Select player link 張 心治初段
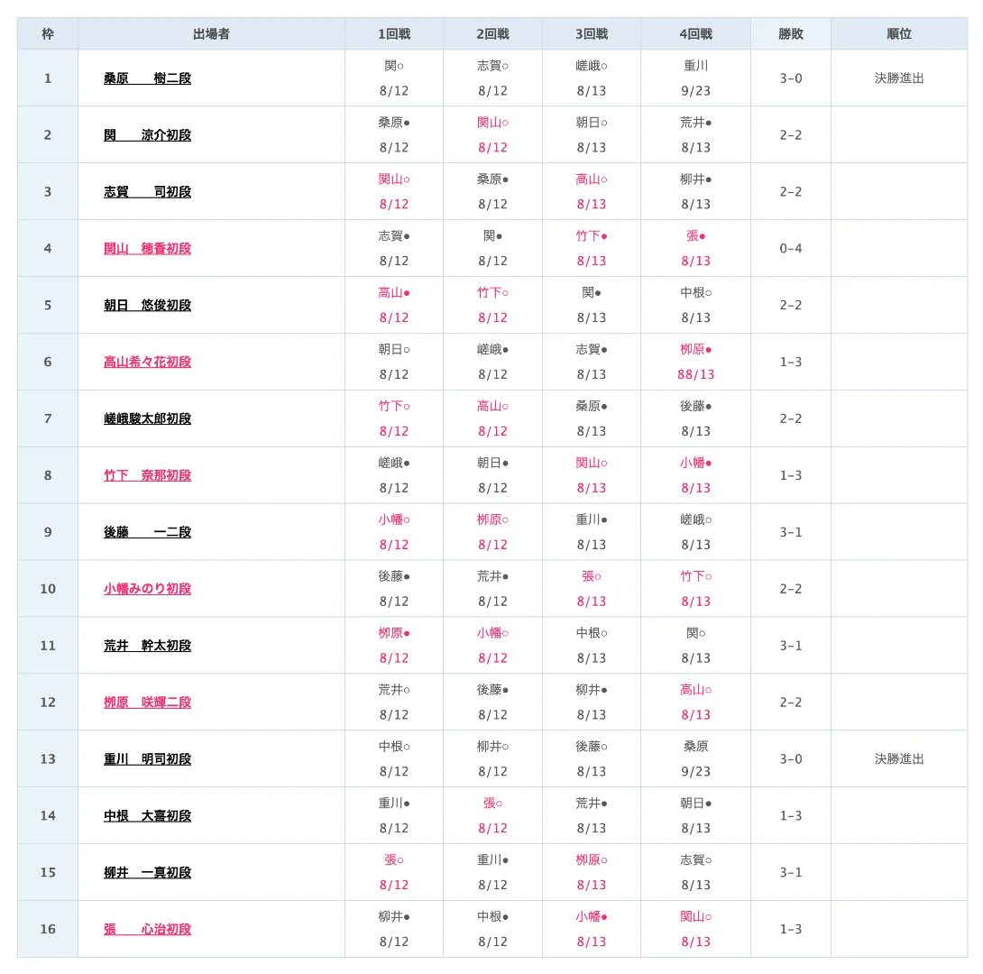The image size is (983, 974). click(147, 931)
